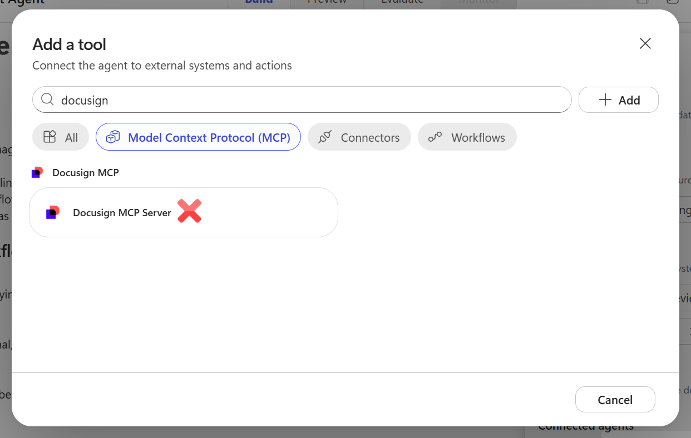Viewport: 691px width, 438px height.
Task: Click the Docusign MCP section heading text
Action: (86, 172)
